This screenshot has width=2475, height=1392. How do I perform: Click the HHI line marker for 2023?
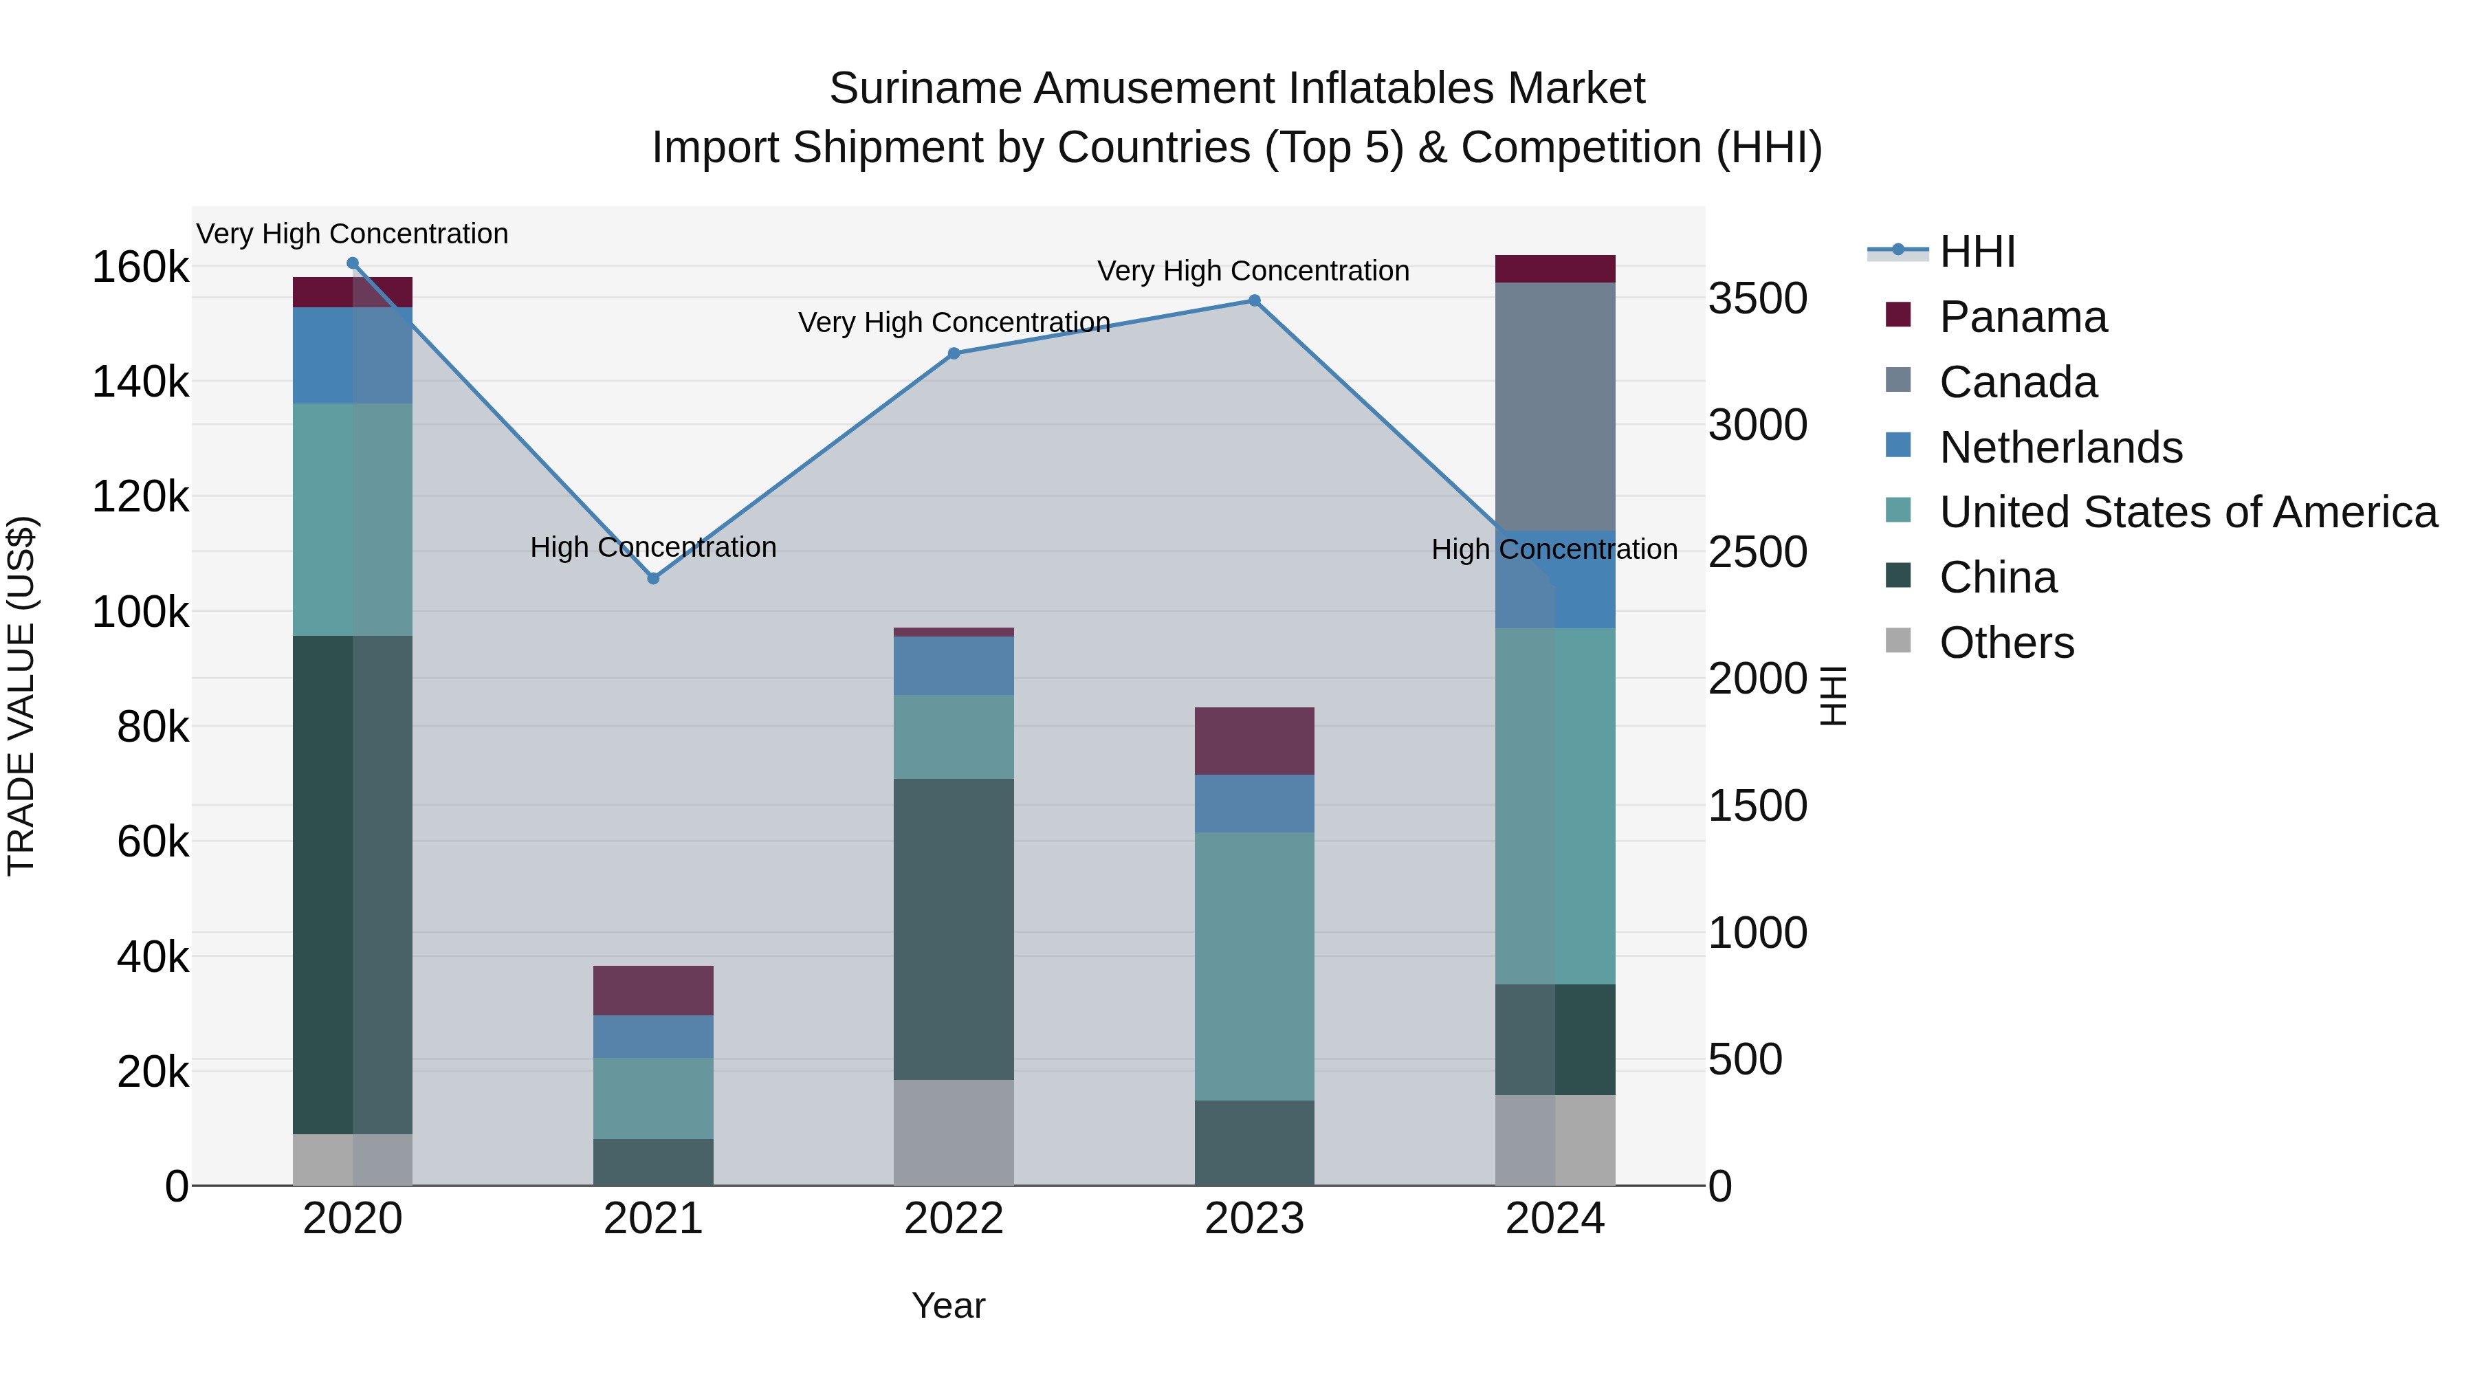(1254, 300)
